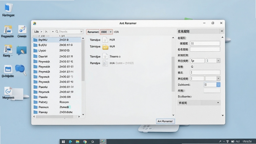This screenshot has height=144, width=256.
Task: Click the document icon next to DOA
Action: pyautogui.click(x=105, y=63)
